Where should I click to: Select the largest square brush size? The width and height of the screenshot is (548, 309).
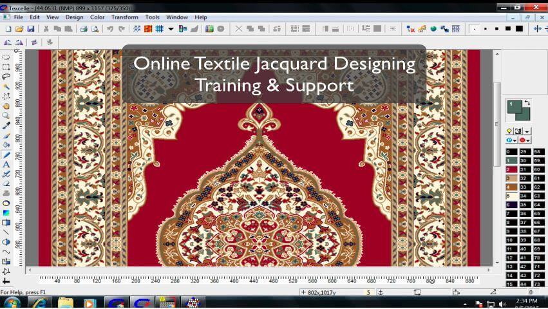[x=518, y=29]
